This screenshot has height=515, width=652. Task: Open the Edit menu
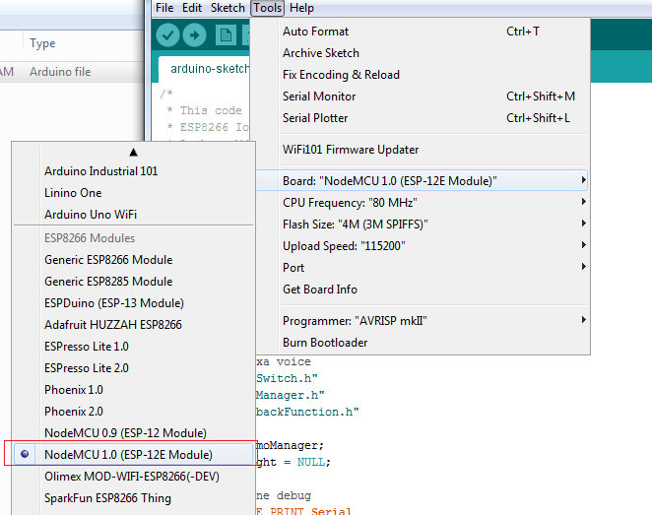click(x=192, y=8)
